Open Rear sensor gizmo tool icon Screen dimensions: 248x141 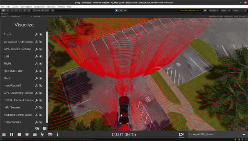click(x=37, y=79)
